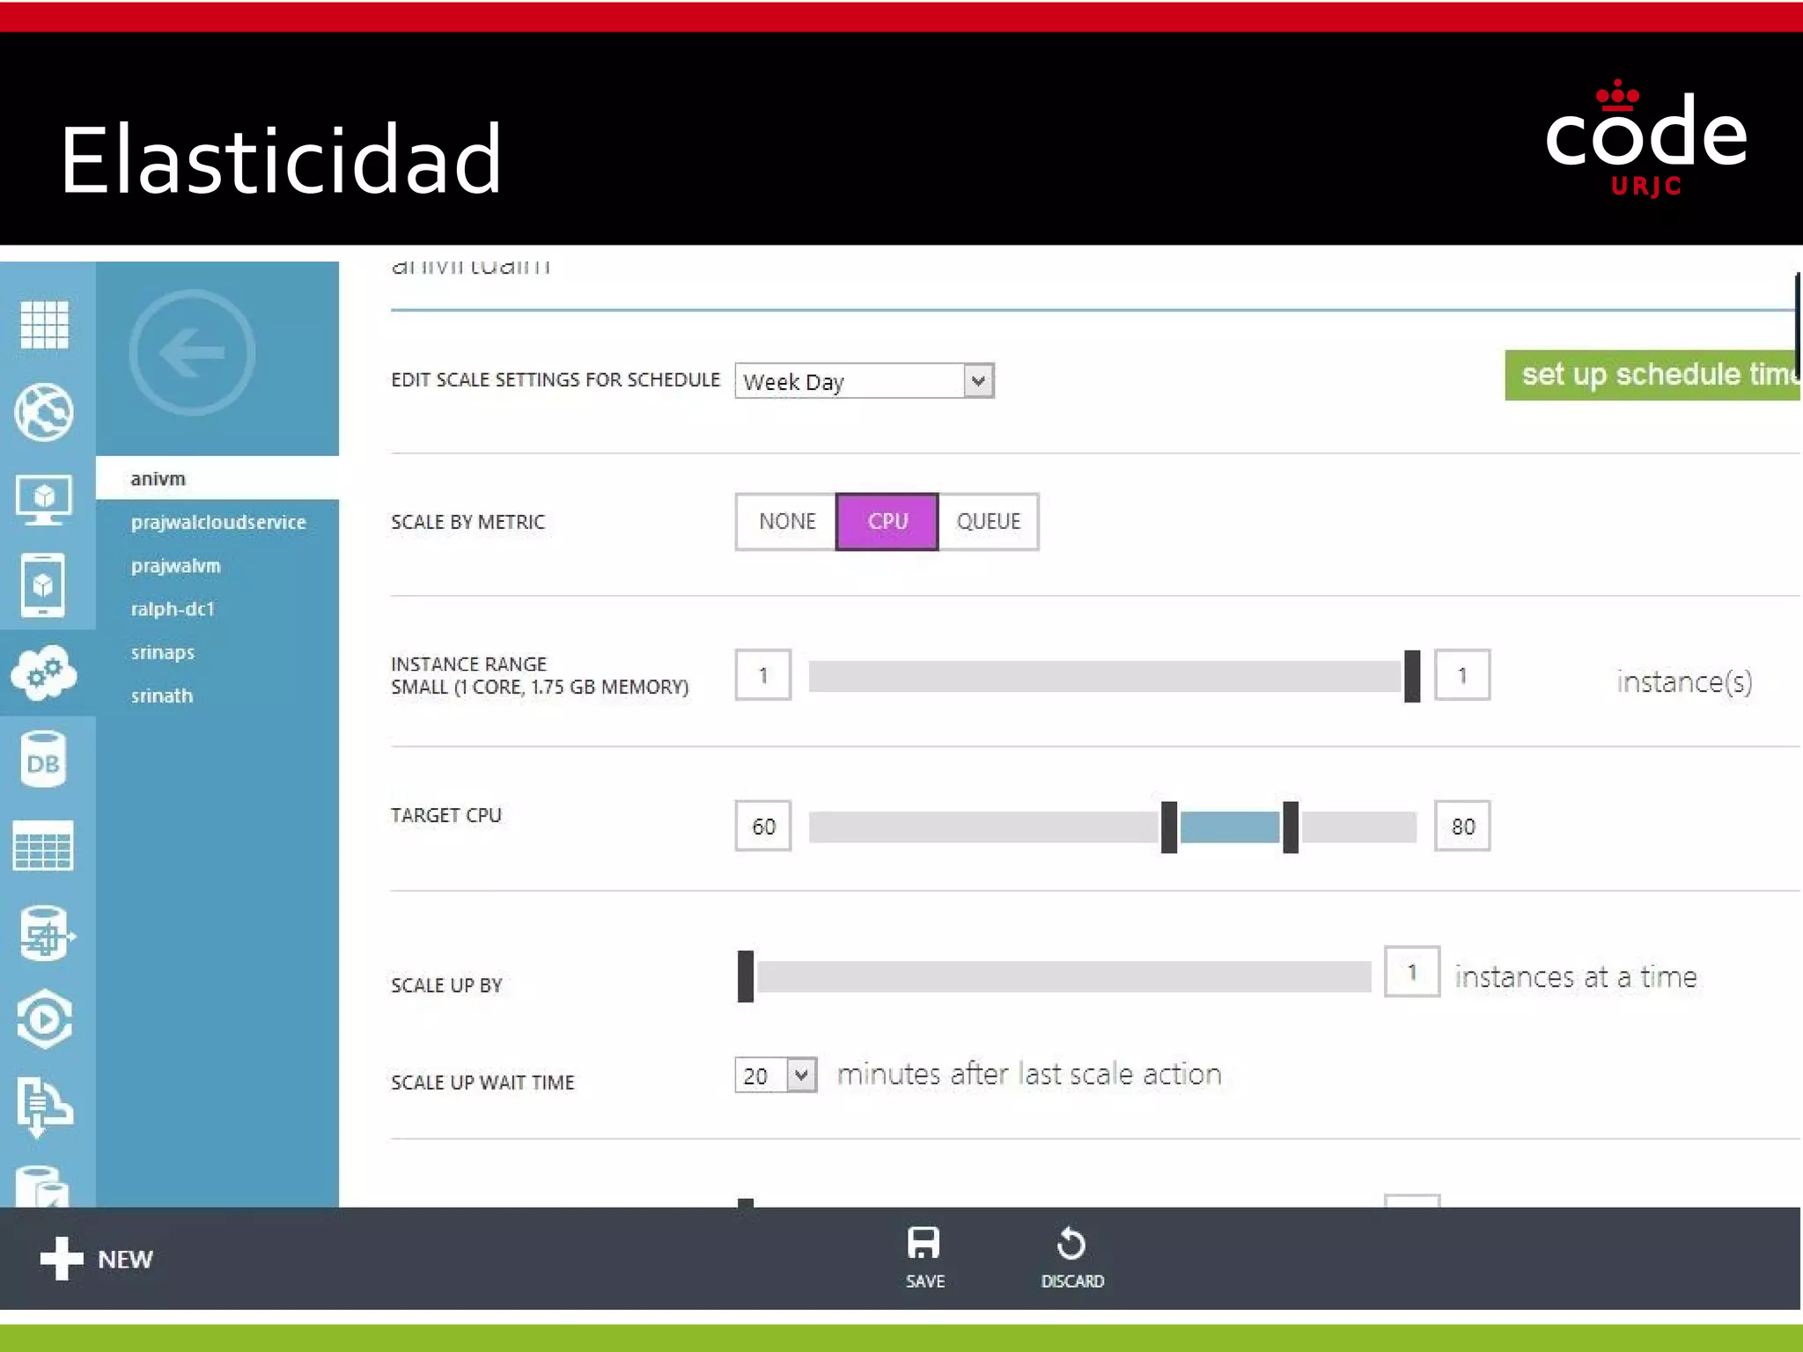Set scale by metric to QUEUE
Viewport: 1803px width, 1352px height.
coord(988,521)
